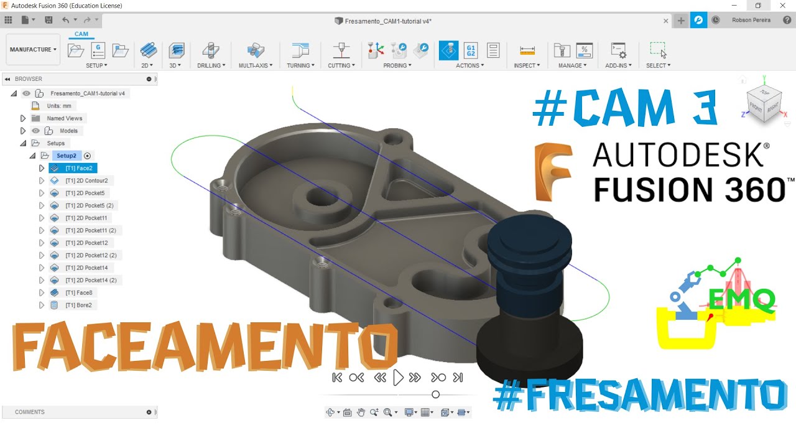The height and width of the screenshot is (448, 796).
Task: Collapse the Setup2 node
Action: click(x=32, y=156)
